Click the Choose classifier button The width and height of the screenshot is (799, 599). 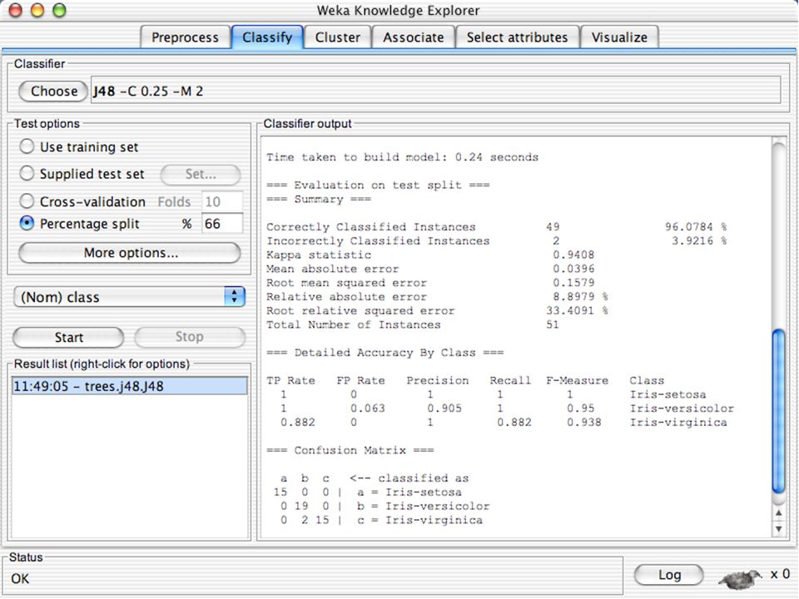pos(53,92)
